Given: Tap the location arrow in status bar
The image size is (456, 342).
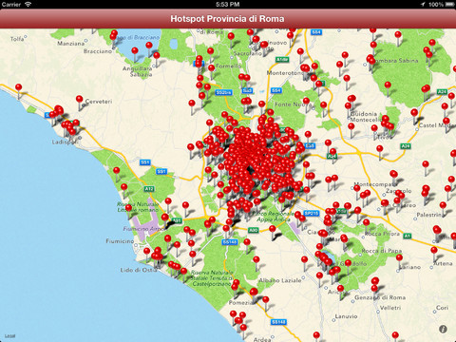Looking at the screenshot, I should (x=423, y=4).
